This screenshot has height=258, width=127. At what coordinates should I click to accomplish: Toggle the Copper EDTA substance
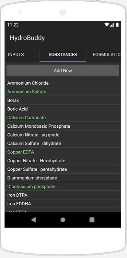click(63, 152)
